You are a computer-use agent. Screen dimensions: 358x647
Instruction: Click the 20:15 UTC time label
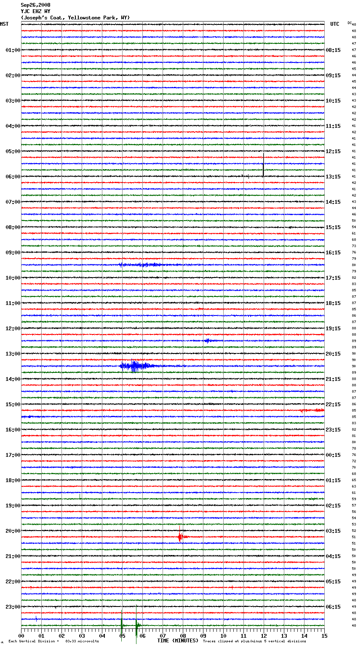(333, 354)
